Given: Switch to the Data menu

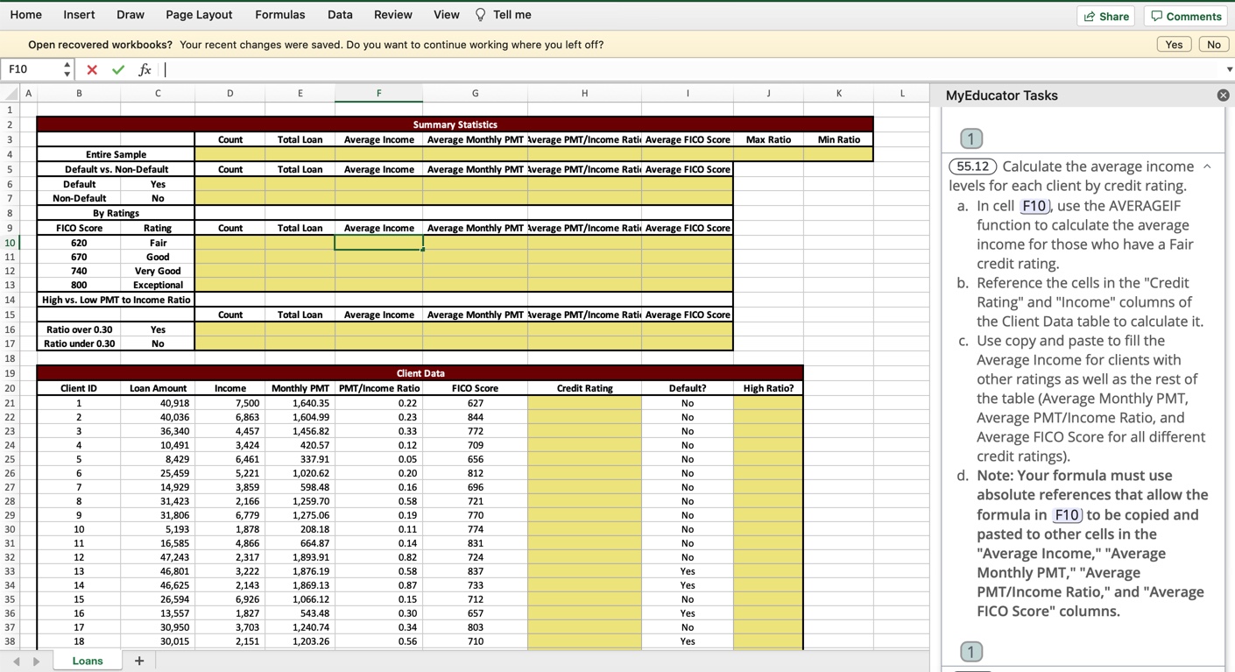Looking at the screenshot, I should [340, 14].
